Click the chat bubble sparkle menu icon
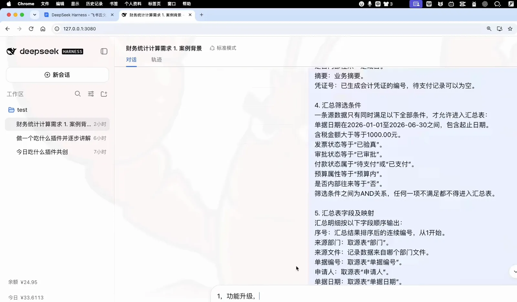517x302 pixels. point(498,4)
